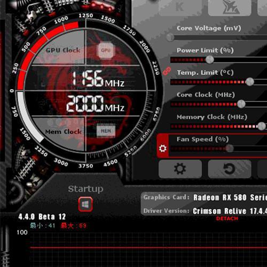Click the Core Clock slider handle
This screenshot has width=267, height=267.
coord(241,104)
